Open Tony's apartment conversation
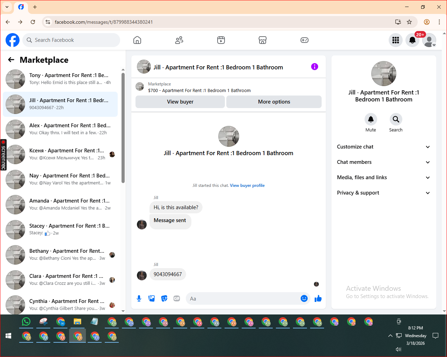This screenshot has width=447, height=357. coord(60,79)
